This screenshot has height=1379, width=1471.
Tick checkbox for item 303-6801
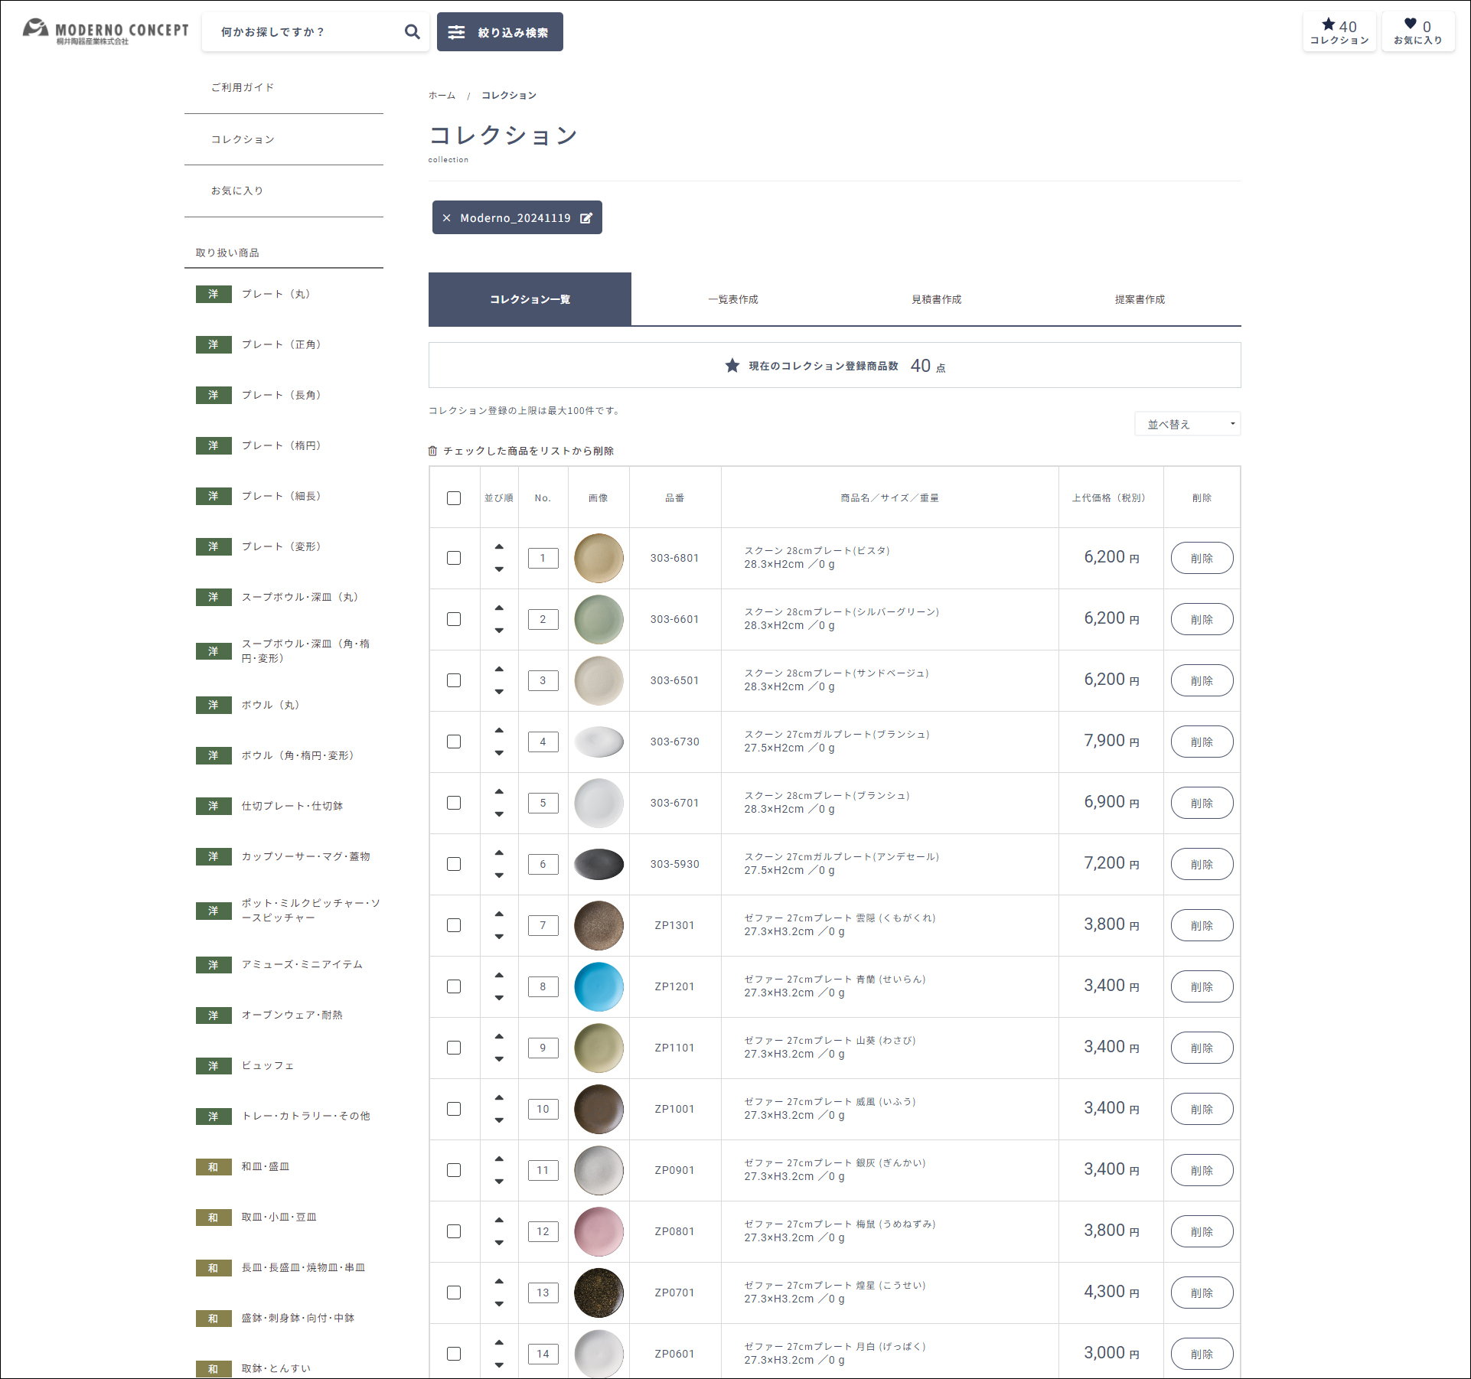coord(454,558)
